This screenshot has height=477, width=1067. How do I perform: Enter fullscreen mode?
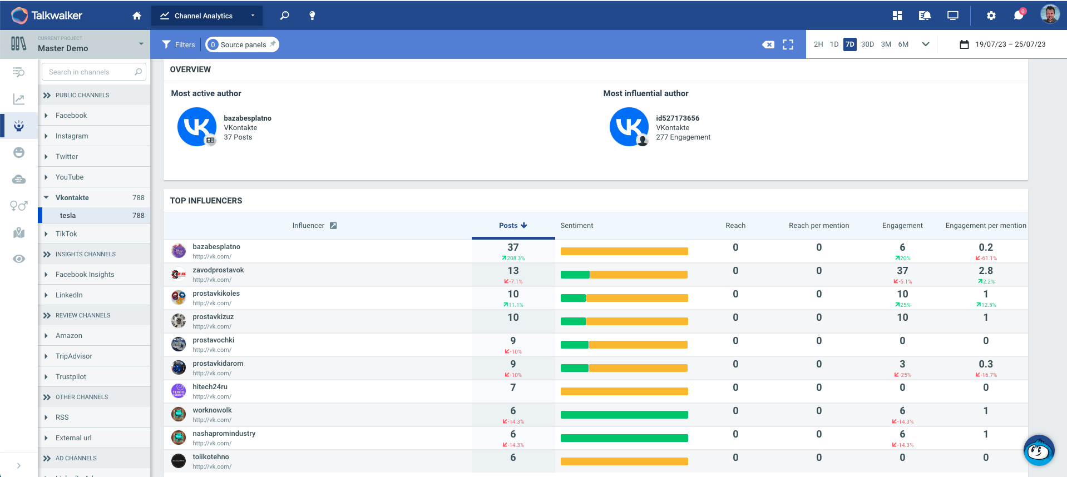coord(788,44)
